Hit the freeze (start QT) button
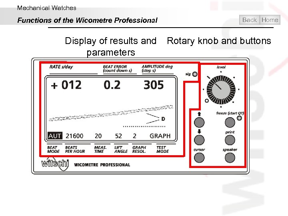 (x=230, y=122)
